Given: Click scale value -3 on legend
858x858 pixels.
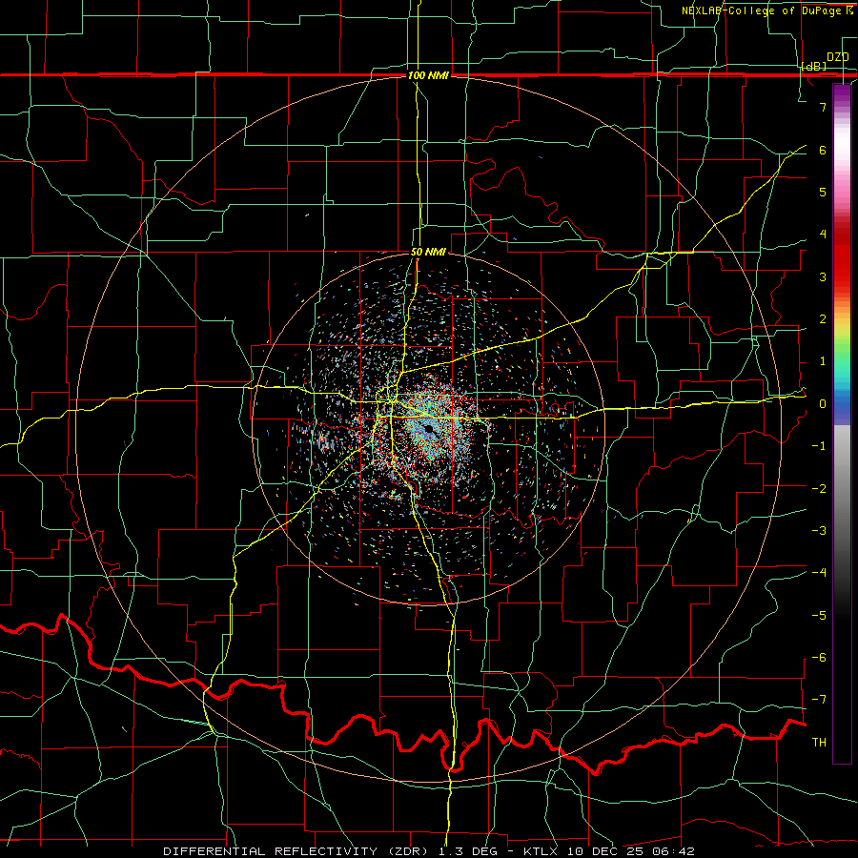Looking at the screenshot, I should point(819,531).
